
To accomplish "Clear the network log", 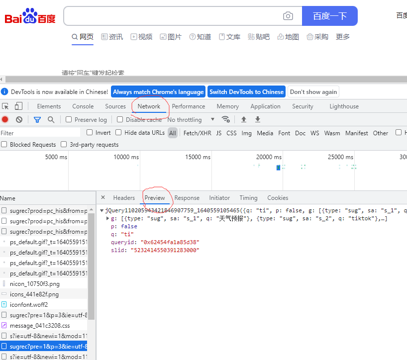I will [x=19, y=119].
